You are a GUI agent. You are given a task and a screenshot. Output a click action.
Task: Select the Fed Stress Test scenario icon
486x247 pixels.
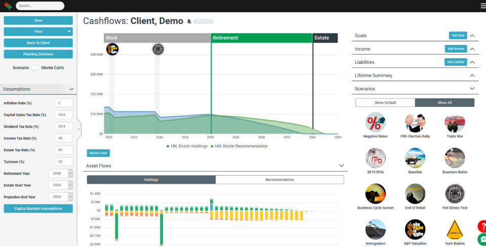454,194
